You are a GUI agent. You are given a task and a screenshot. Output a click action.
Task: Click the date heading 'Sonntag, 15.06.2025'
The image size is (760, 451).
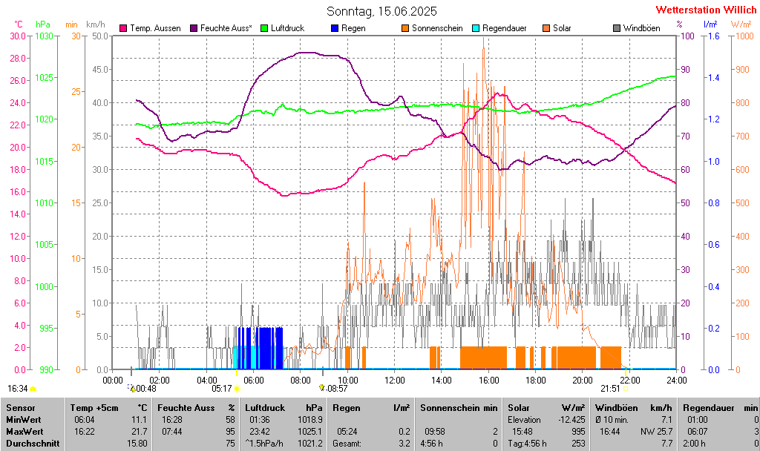[x=381, y=11]
